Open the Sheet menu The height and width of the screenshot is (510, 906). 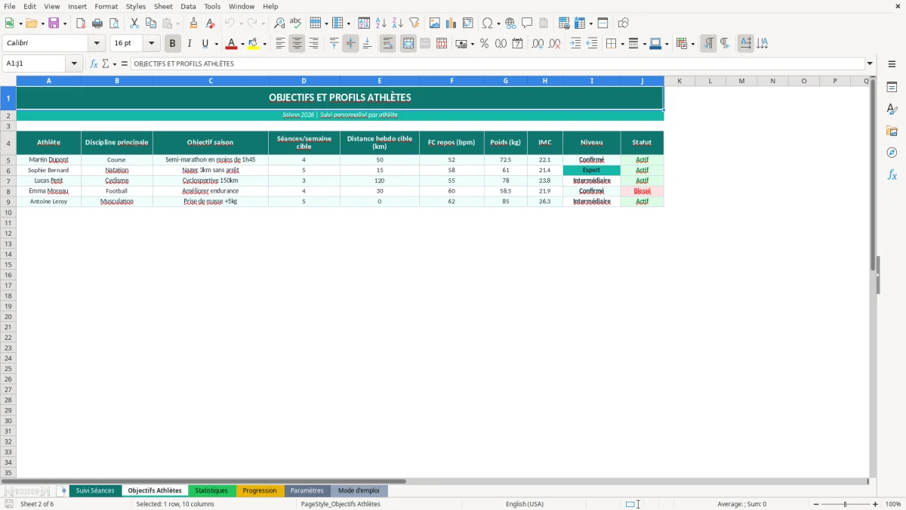tap(163, 6)
